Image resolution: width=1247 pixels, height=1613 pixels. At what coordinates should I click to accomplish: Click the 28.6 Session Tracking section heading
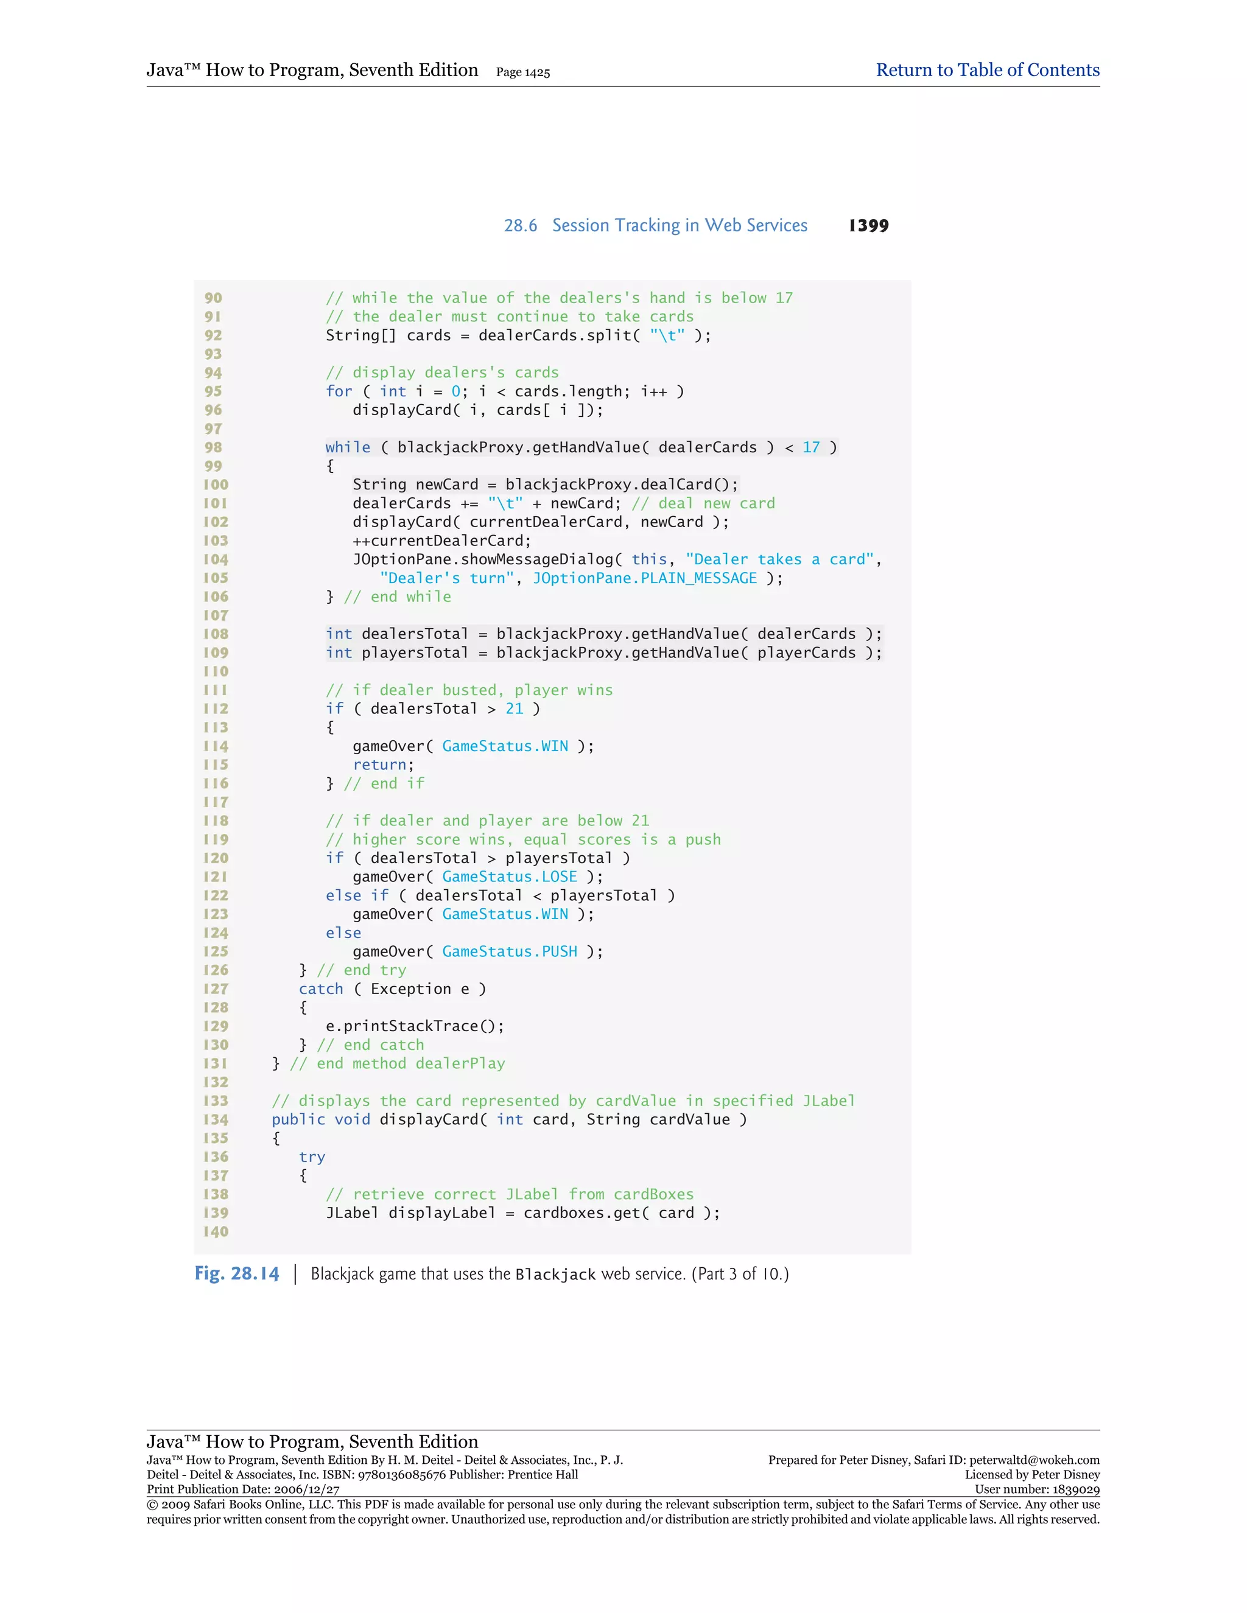[655, 225]
